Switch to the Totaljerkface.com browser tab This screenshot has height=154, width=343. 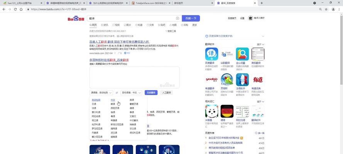pos(151,3)
